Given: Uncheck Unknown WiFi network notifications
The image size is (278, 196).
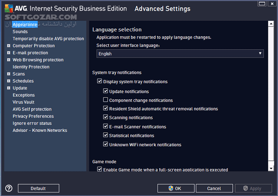Looking at the screenshot, I should [106, 144].
